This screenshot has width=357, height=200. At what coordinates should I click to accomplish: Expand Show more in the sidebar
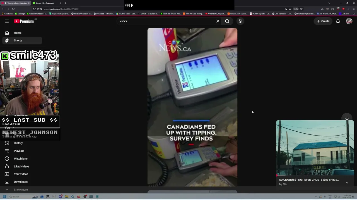pyautogui.click(x=22, y=190)
